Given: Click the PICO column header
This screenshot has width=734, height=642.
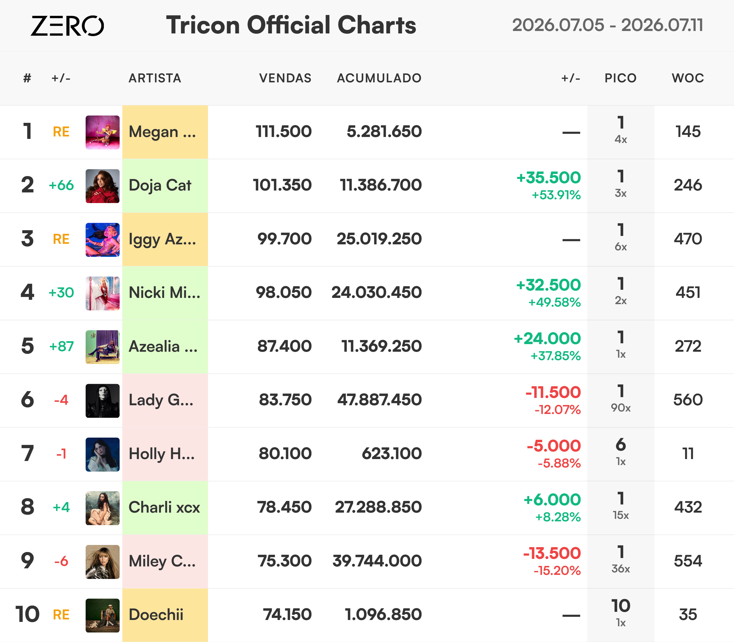Looking at the screenshot, I should coord(620,78).
